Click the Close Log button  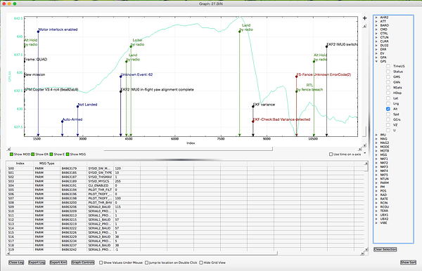(16, 263)
